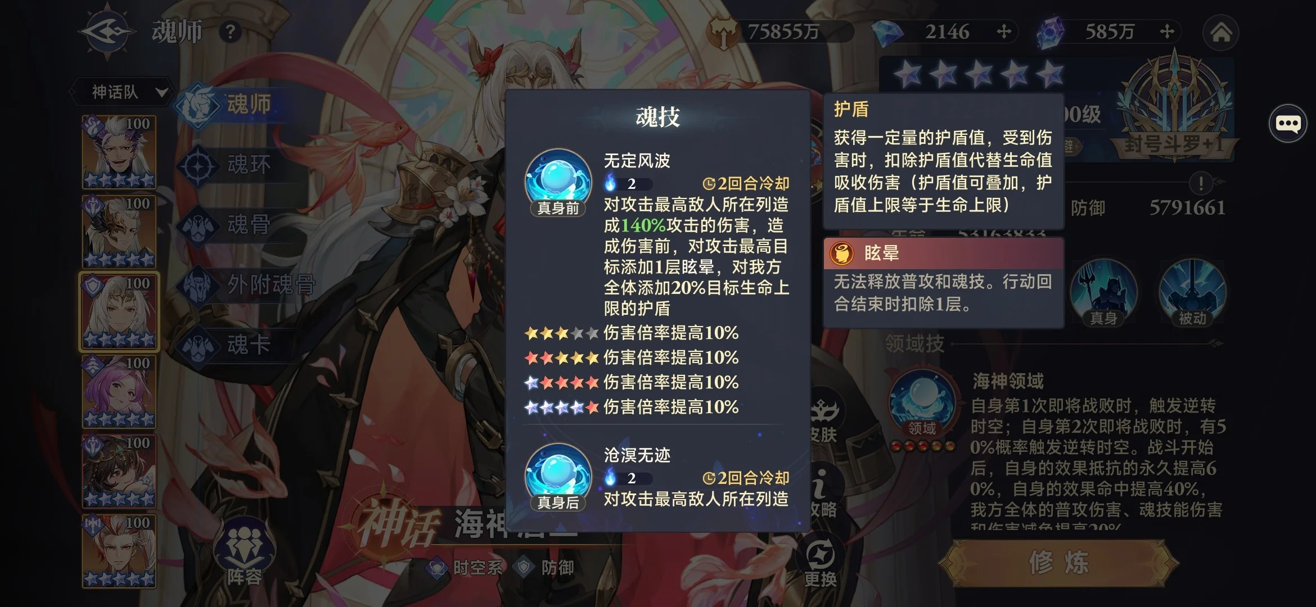Viewport: 1316px width, 607px height.
Task: Tap the 被动 passive skill icon
Action: coord(1192,292)
